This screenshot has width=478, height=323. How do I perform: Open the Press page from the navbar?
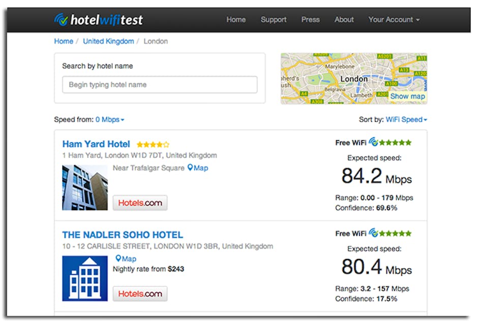[310, 20]
